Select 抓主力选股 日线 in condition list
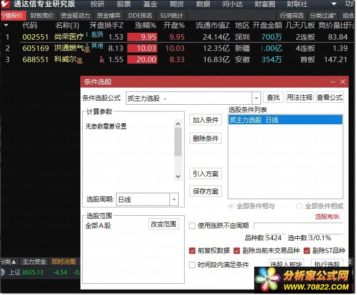This screenshot has height=295, width=357. coord(286,120)
